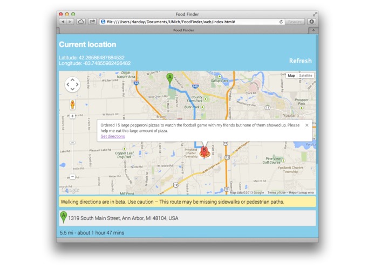Screen dimensions: 375x267
Task: Click the Current location heading
Action: 87,44
